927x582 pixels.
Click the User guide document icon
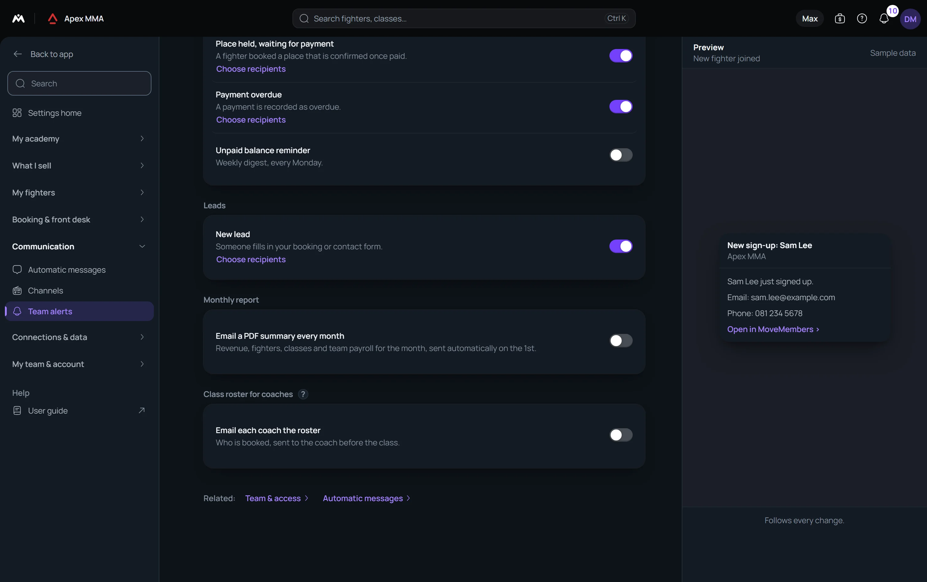pyautogui.click(x=17, y=410)
